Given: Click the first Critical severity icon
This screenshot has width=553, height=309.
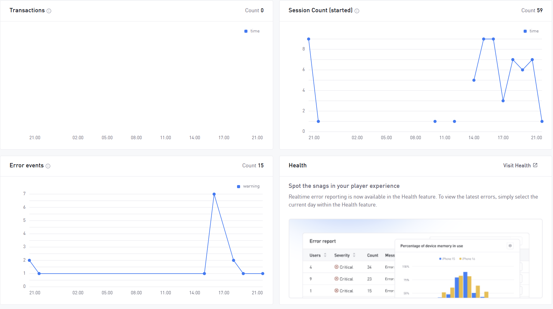Looking at the screenshot, I should tap(336, 267).
